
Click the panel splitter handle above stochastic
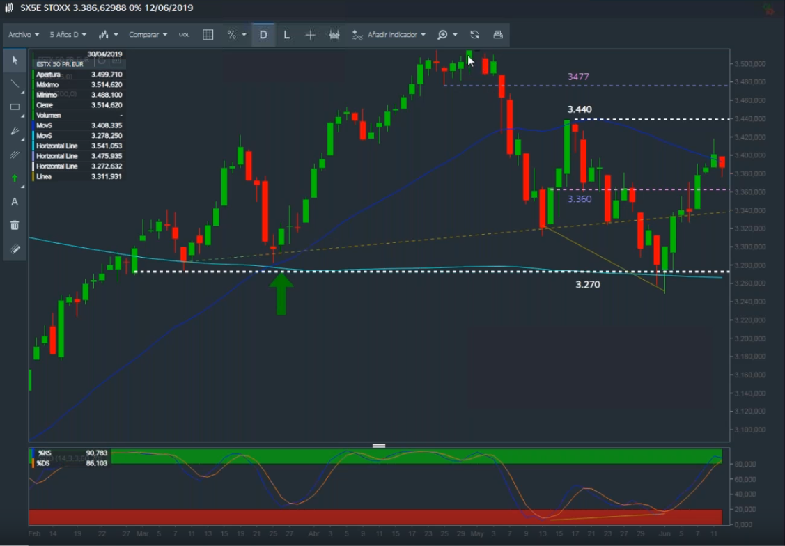pos(379,446)
